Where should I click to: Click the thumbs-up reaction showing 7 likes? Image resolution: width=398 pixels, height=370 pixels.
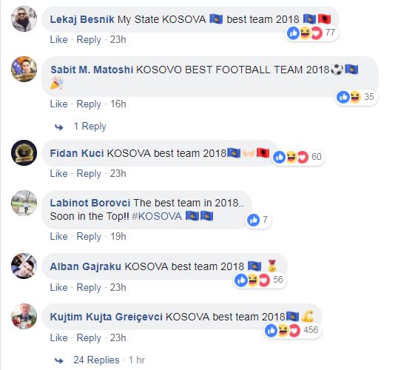(258, 220)
